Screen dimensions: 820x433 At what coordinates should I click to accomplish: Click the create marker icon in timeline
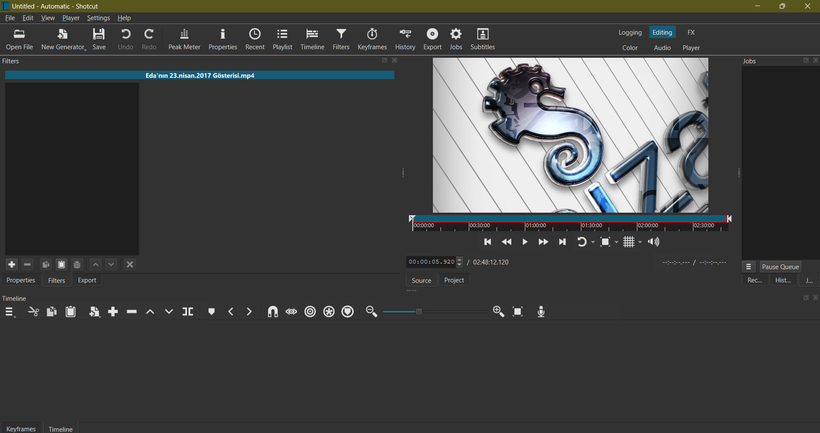pyautogui.click(x=211, y=312)
